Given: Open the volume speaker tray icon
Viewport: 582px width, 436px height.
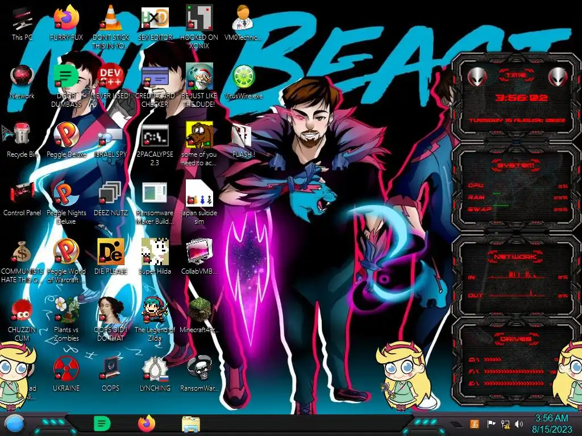Looking at the screenshot, I should click(x=519, y=424).
